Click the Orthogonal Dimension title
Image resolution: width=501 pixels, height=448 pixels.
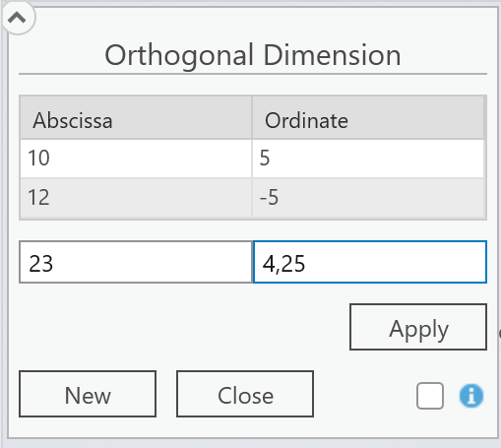(253, 55)
